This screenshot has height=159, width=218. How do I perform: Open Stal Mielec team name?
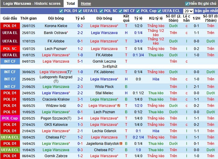point(104,93)
